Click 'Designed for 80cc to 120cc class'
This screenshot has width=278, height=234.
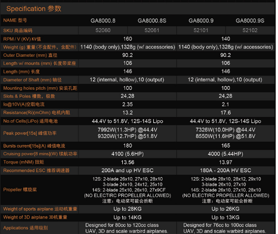(122, 225)
